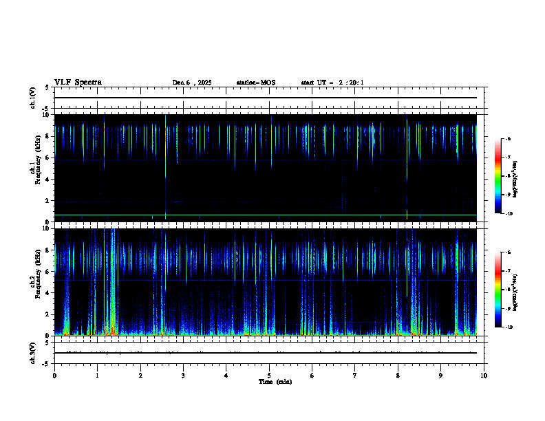The height and width of the screenshot is (421, 545).
Task: Click time axis tick label "3"
Action: point(183,376)
